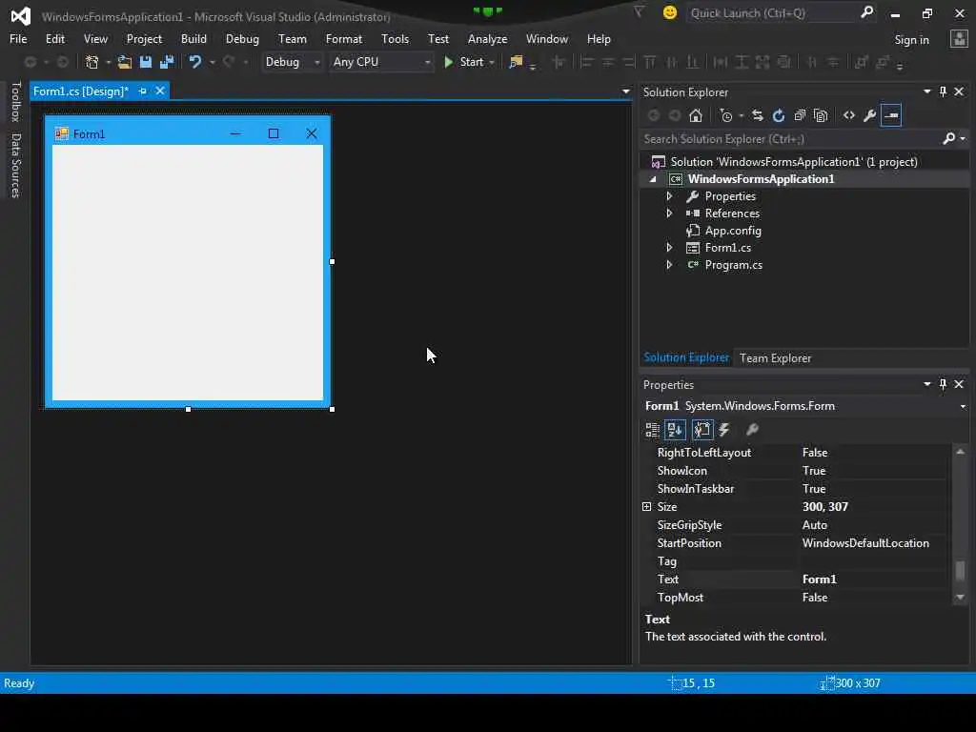This screenshot has height=732, width=976.
Task: Click the View Code icon in Solution Explorer
Action: 849,115
